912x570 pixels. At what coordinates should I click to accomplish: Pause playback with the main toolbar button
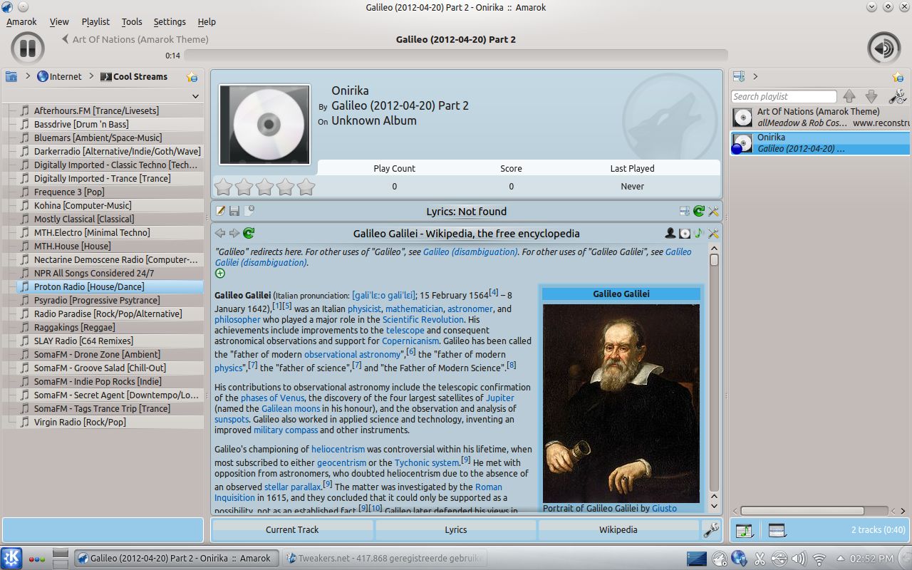28,48
